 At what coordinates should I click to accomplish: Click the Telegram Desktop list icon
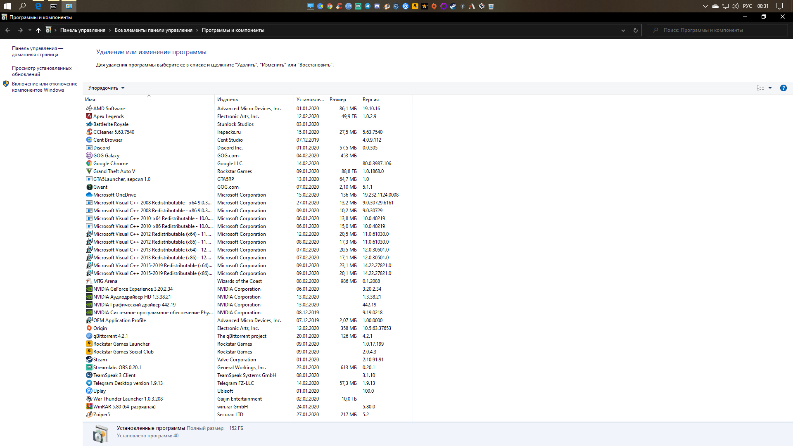point(89,383)
